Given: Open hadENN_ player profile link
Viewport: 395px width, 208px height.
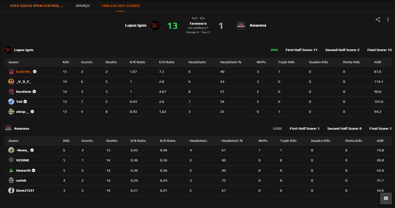Looking at the screenshot, I should coord(24,72).
